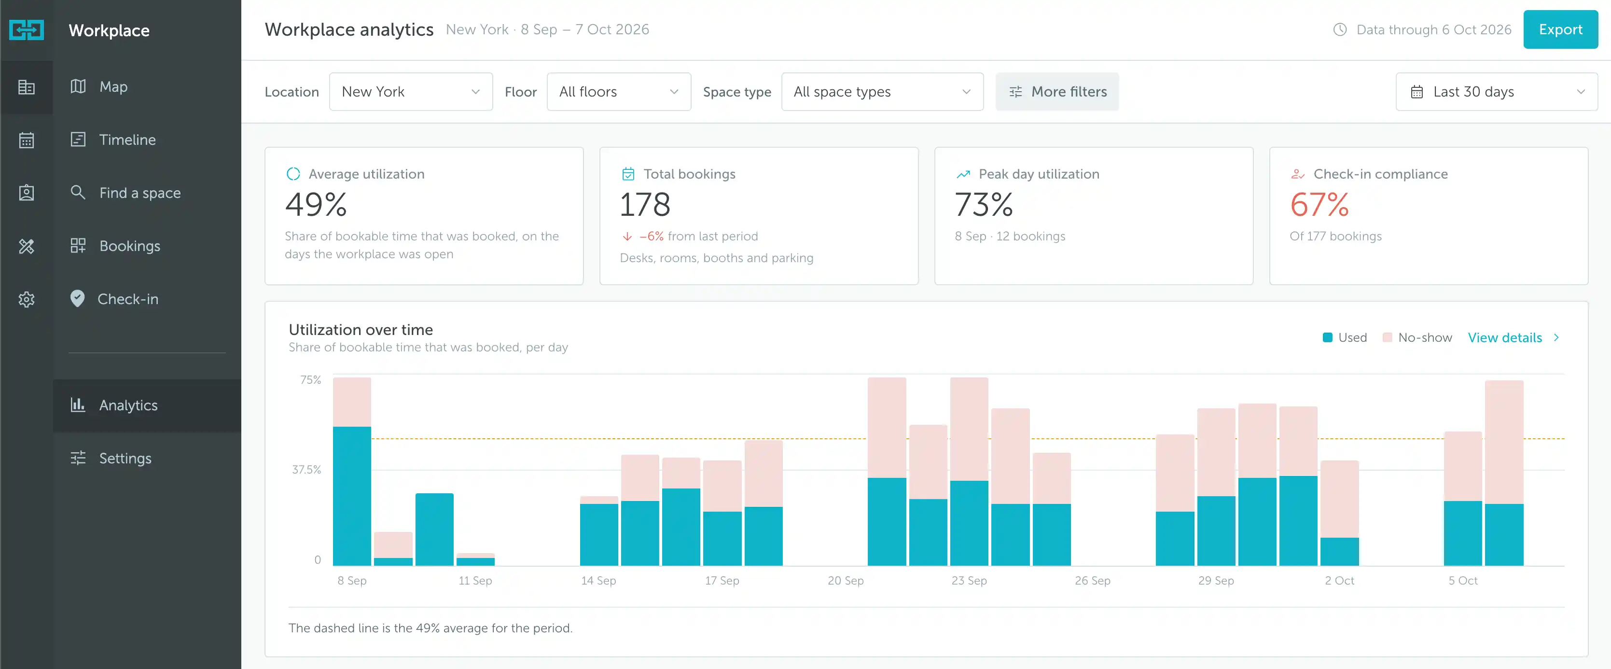Click the 23 Sep bar in chart
The image size is (1611, 669).
(x=970, y=472)
